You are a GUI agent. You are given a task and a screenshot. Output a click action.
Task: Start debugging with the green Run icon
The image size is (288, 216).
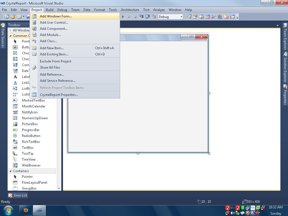(123, 16)
